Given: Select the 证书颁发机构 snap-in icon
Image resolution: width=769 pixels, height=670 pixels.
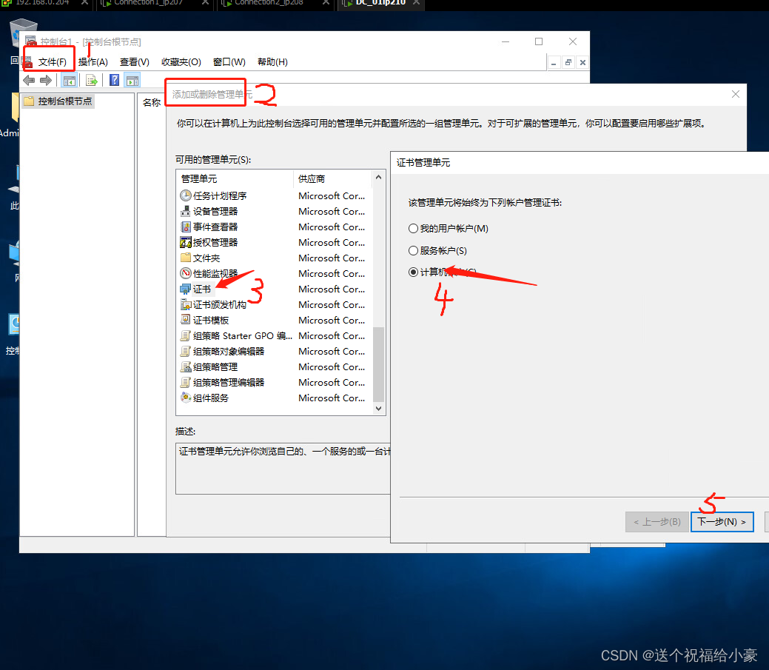Looking at the screenshot, I should (x=185, y=304).
